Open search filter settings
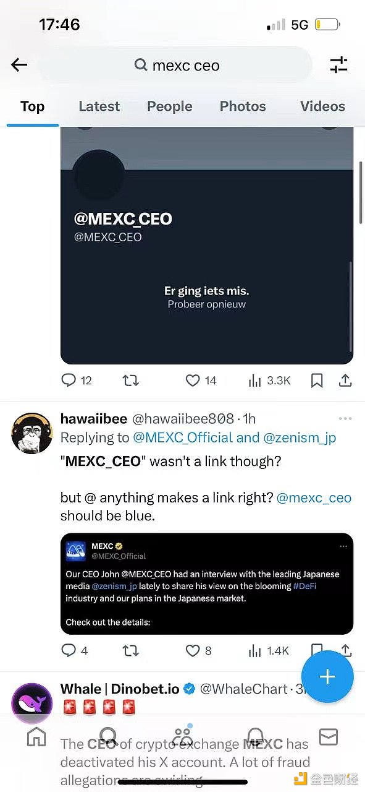365x792 pixels. tap(338, 65)
